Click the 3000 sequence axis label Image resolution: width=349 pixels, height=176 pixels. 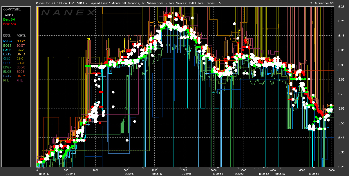214,170
